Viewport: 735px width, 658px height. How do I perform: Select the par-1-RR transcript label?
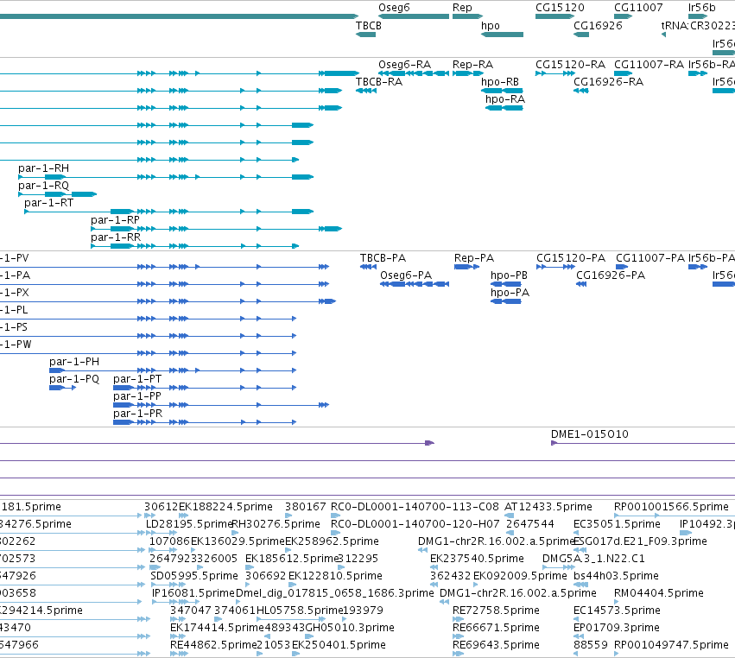(x=116, y=237)
